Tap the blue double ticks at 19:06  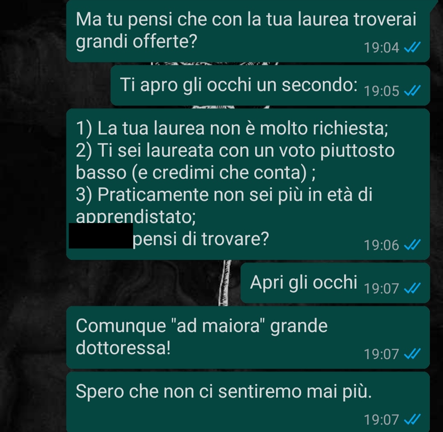click(x=412, y=245)
